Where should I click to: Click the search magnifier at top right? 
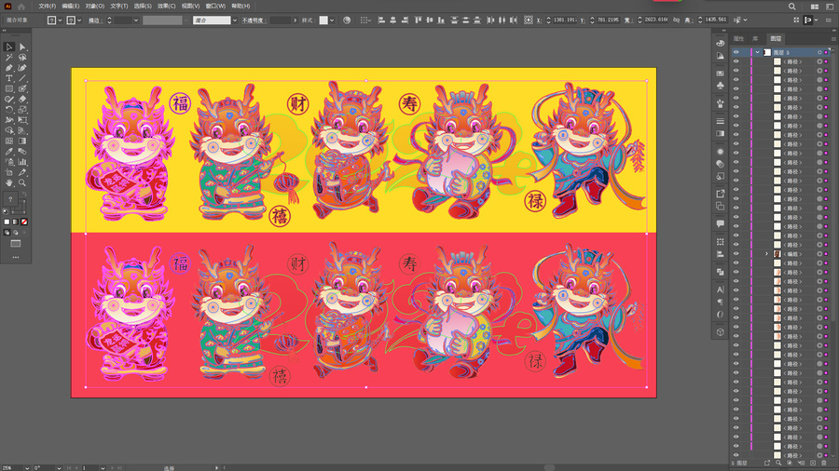tap(791, 7)
